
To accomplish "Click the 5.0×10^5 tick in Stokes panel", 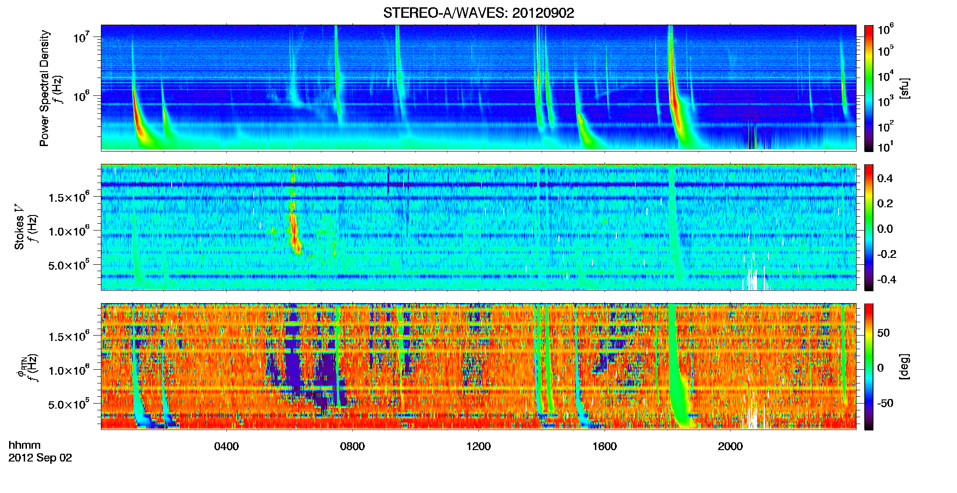I will pos(68,264).
